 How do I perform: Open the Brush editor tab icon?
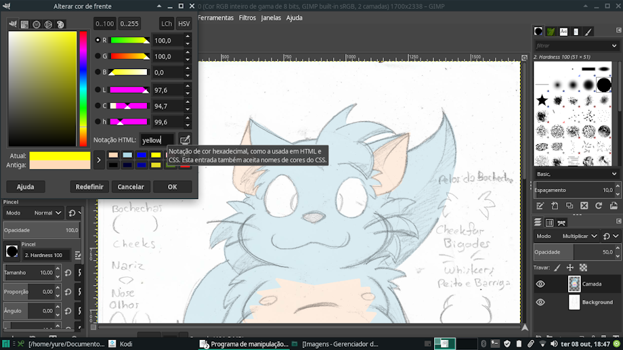[x=588, y=31]
